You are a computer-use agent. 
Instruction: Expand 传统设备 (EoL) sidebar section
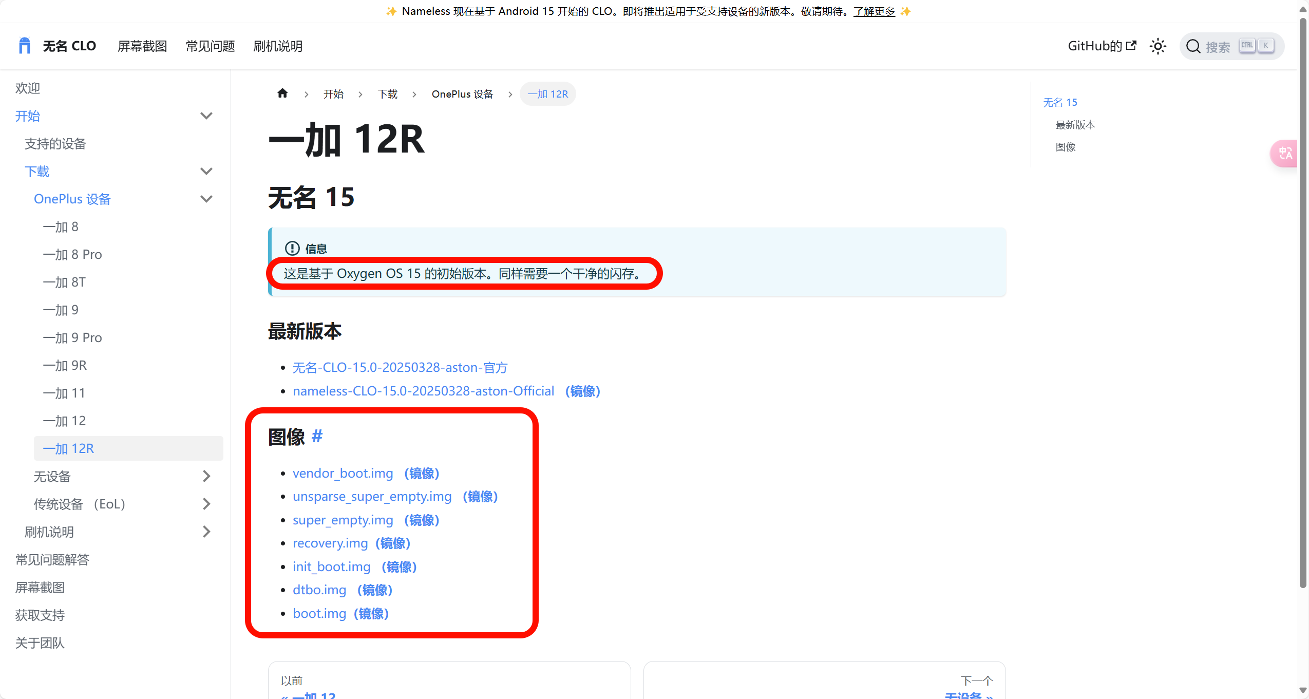[206, 504]
